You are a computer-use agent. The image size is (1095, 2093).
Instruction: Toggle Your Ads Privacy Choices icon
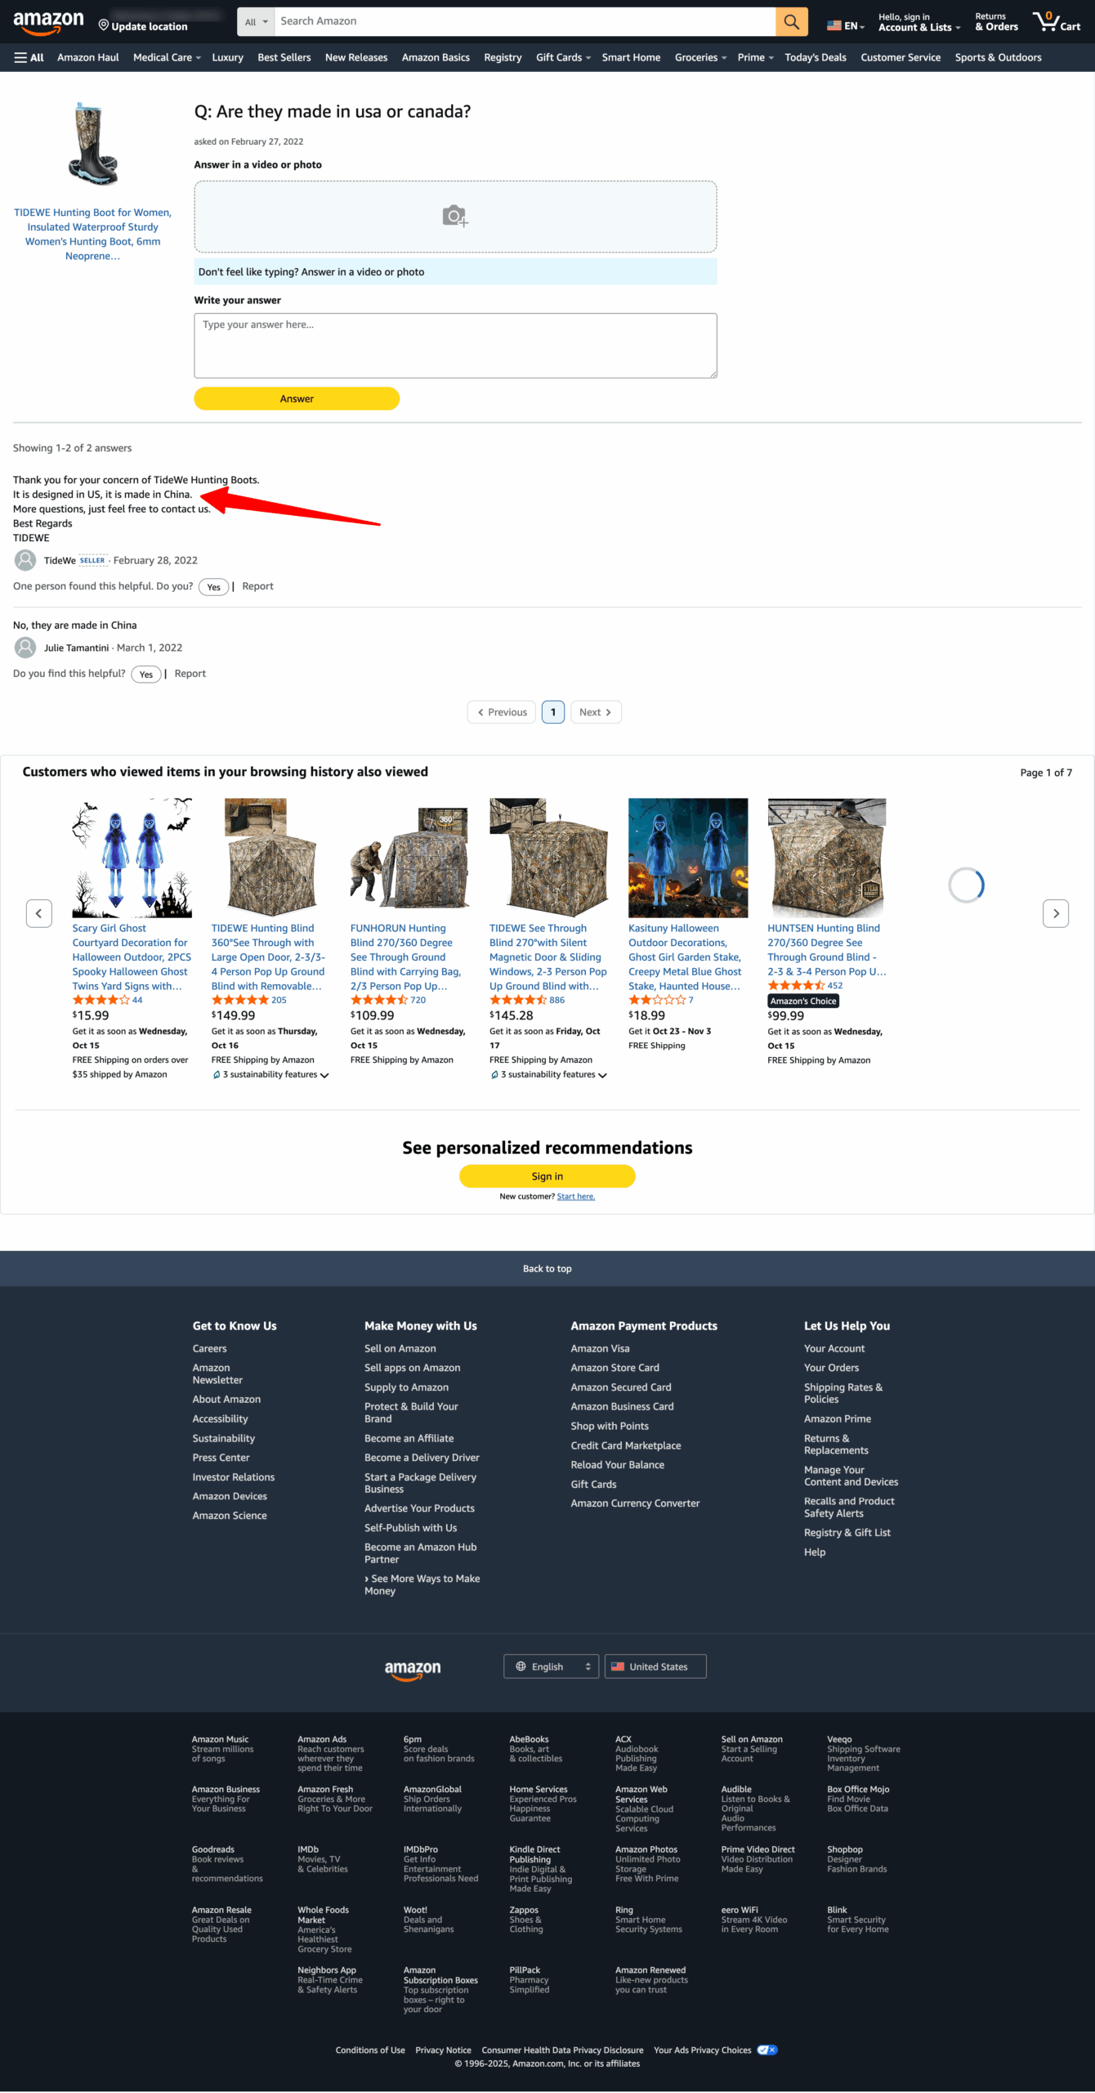pos(766,2050)
